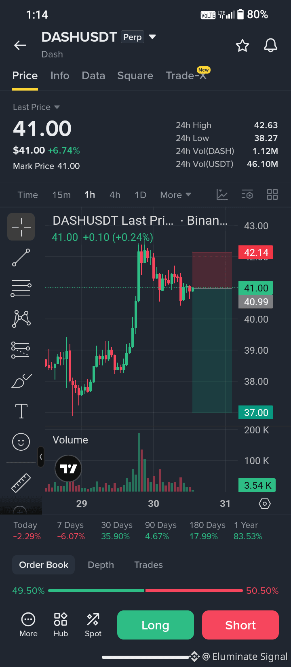Open chart axis settings hexagon icon
The image size is (291, 667).
265,504
